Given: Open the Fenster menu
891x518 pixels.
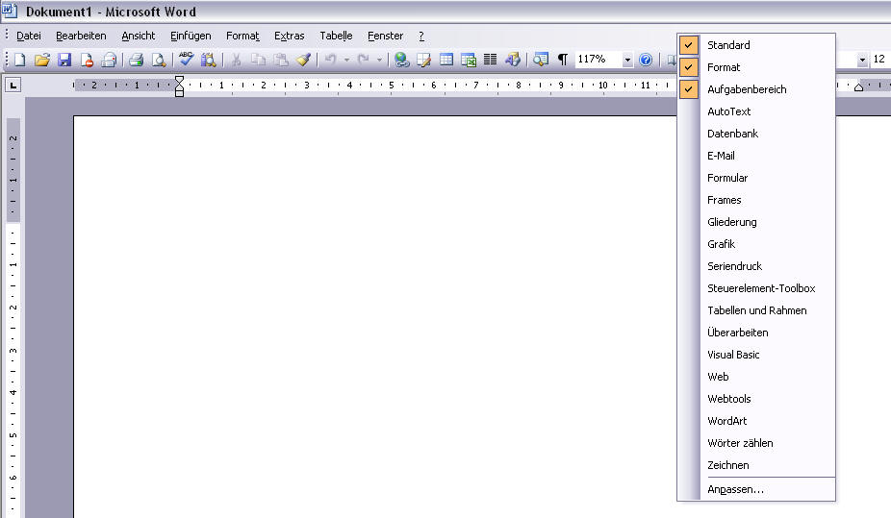Looking at the screenshot, I should point(385,36).
